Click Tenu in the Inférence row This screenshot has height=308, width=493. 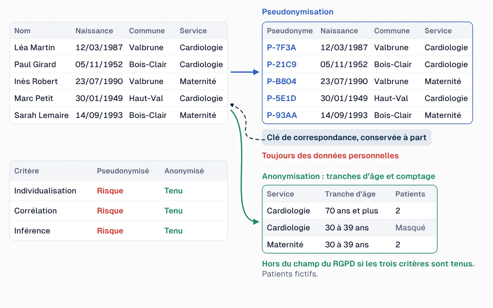(173, 231)
